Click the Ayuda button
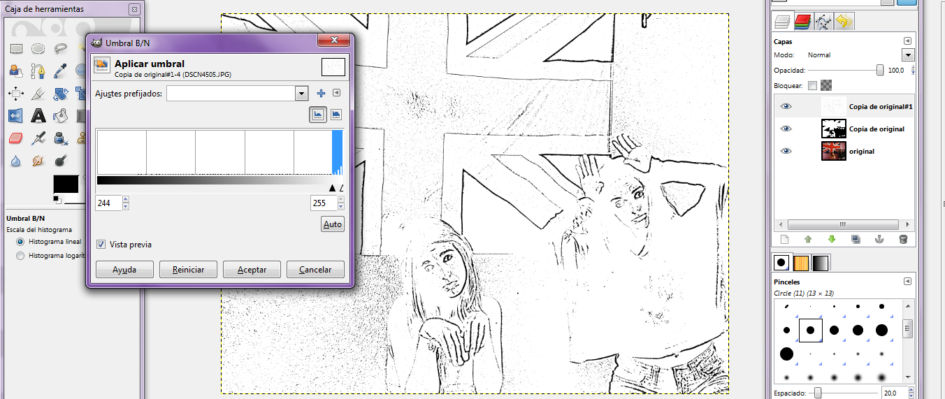 pos(124,270)
